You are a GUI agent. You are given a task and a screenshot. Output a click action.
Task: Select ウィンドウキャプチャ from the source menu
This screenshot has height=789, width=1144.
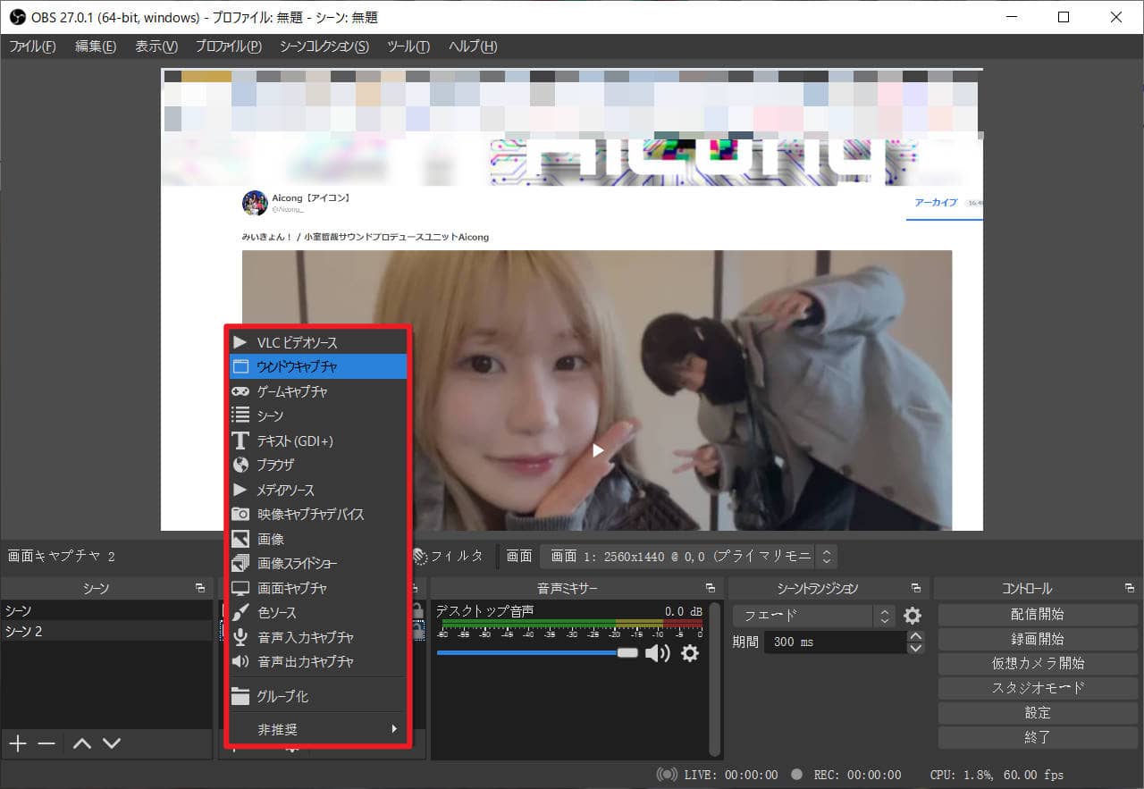pos(298,366)
